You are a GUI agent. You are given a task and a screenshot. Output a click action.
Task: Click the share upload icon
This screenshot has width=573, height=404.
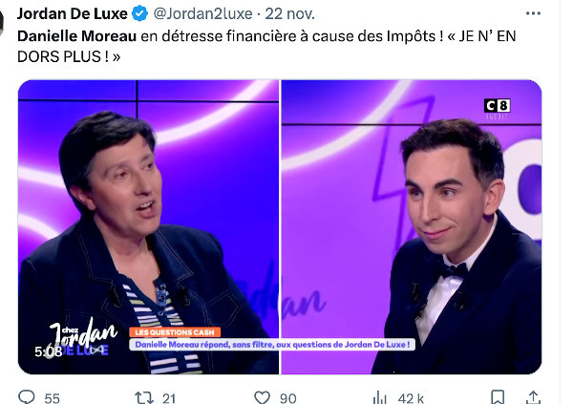tap(533, 397)
